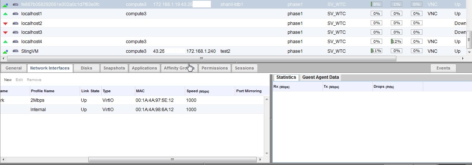Show the Events tab
The image size is (472, 165).
click(x=443, y=68)
